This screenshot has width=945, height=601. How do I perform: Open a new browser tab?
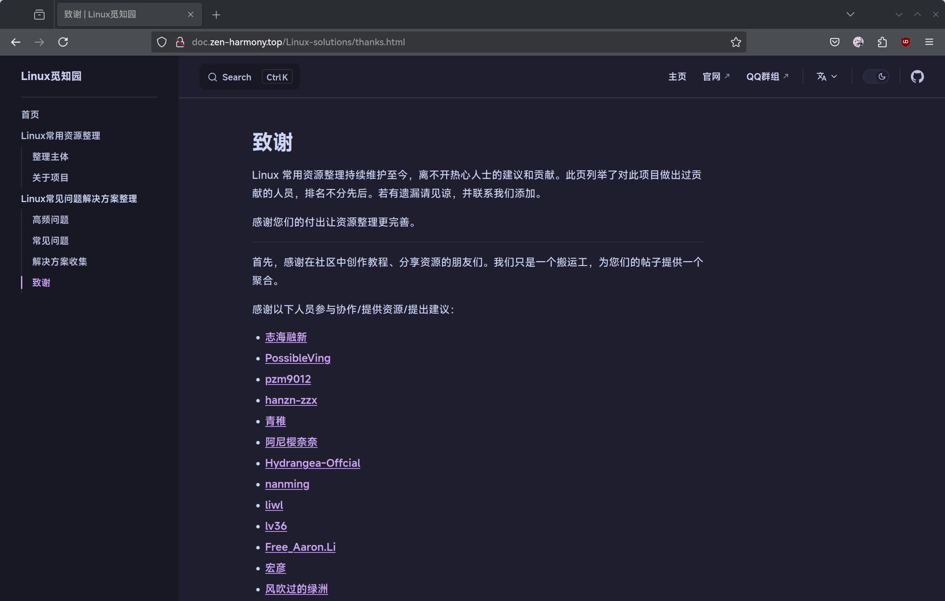point(216,14)
